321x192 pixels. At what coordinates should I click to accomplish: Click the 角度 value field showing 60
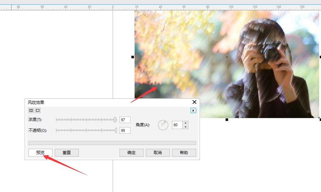[x=177, y=125]
